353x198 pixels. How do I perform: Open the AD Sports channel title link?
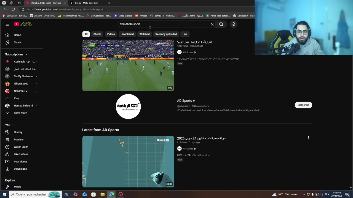click(x=184, y=101)
